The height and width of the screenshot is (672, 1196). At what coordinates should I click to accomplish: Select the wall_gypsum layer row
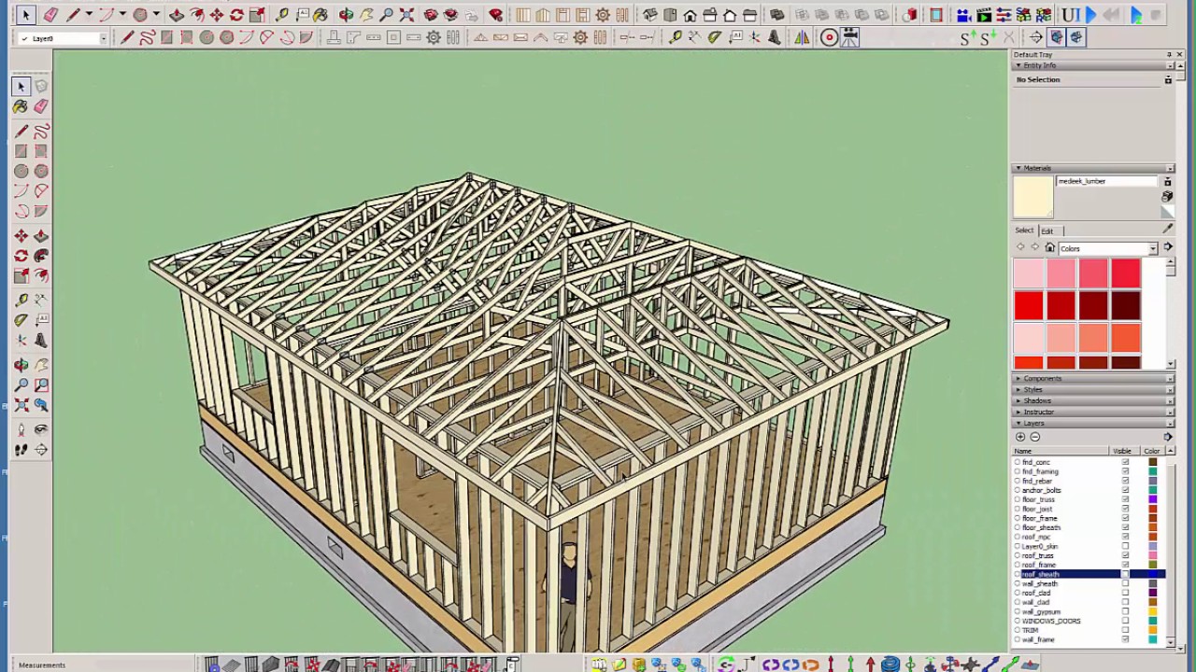[x=1089, y=611]
